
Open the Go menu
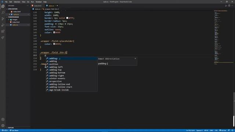(28, 2)
